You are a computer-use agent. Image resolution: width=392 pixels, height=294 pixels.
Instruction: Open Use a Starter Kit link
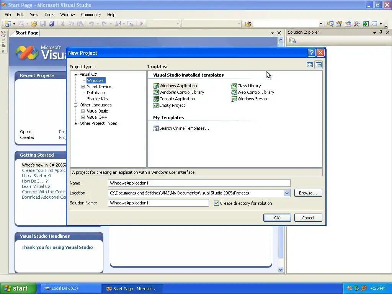[x=37, y=176]
